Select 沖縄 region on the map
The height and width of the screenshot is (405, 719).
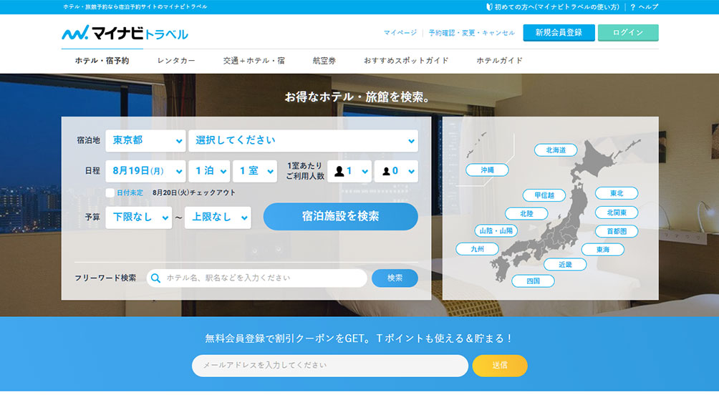[487, 170]
